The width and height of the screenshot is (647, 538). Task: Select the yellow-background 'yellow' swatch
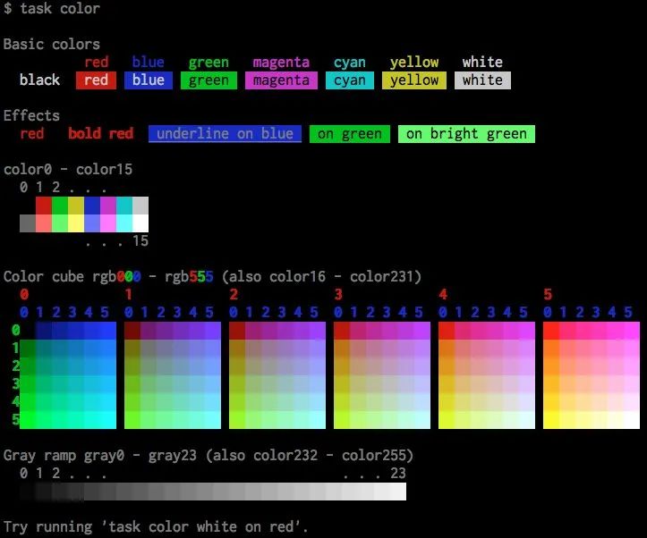413,80
